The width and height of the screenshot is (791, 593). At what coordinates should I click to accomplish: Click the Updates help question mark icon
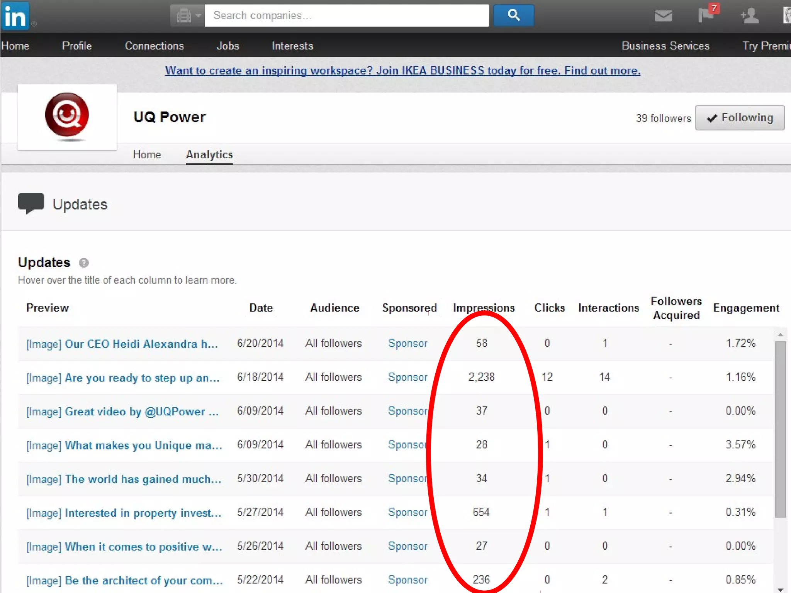coord(83,263)
